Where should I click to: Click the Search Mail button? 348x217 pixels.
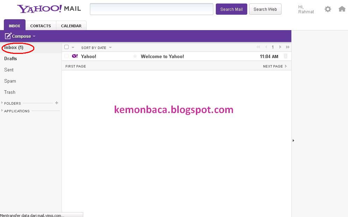click(232, 9)
